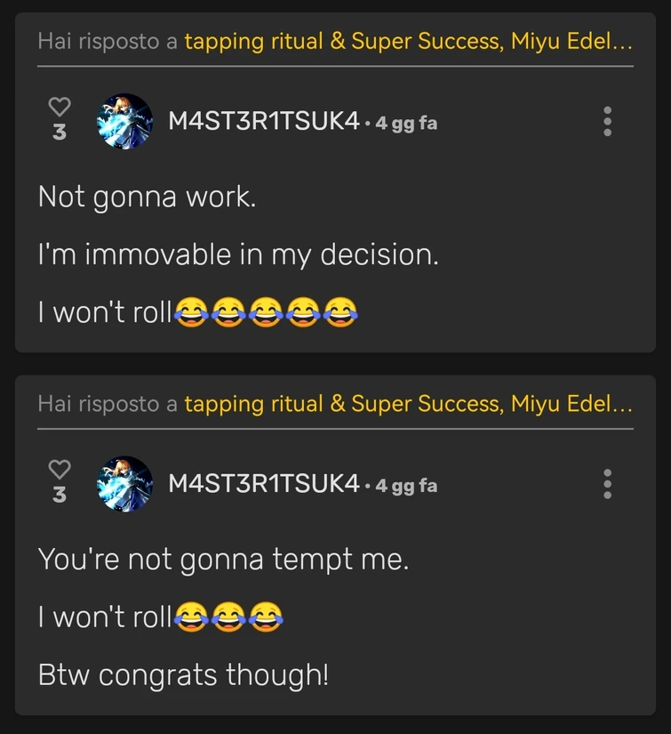Click like count under "tempt me" comment heart
This screenshot has height=734, width=671.
tap(59, 496)
